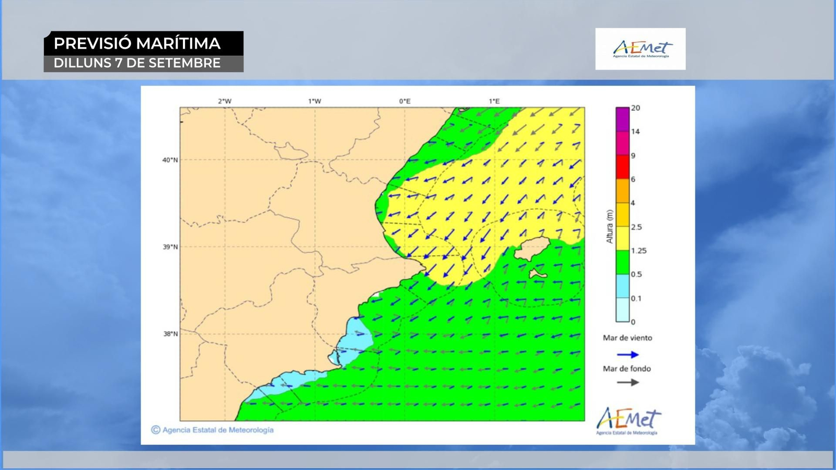Click the Ibiza island shape on map
This screenshot has height=470, width=836.
532,248
